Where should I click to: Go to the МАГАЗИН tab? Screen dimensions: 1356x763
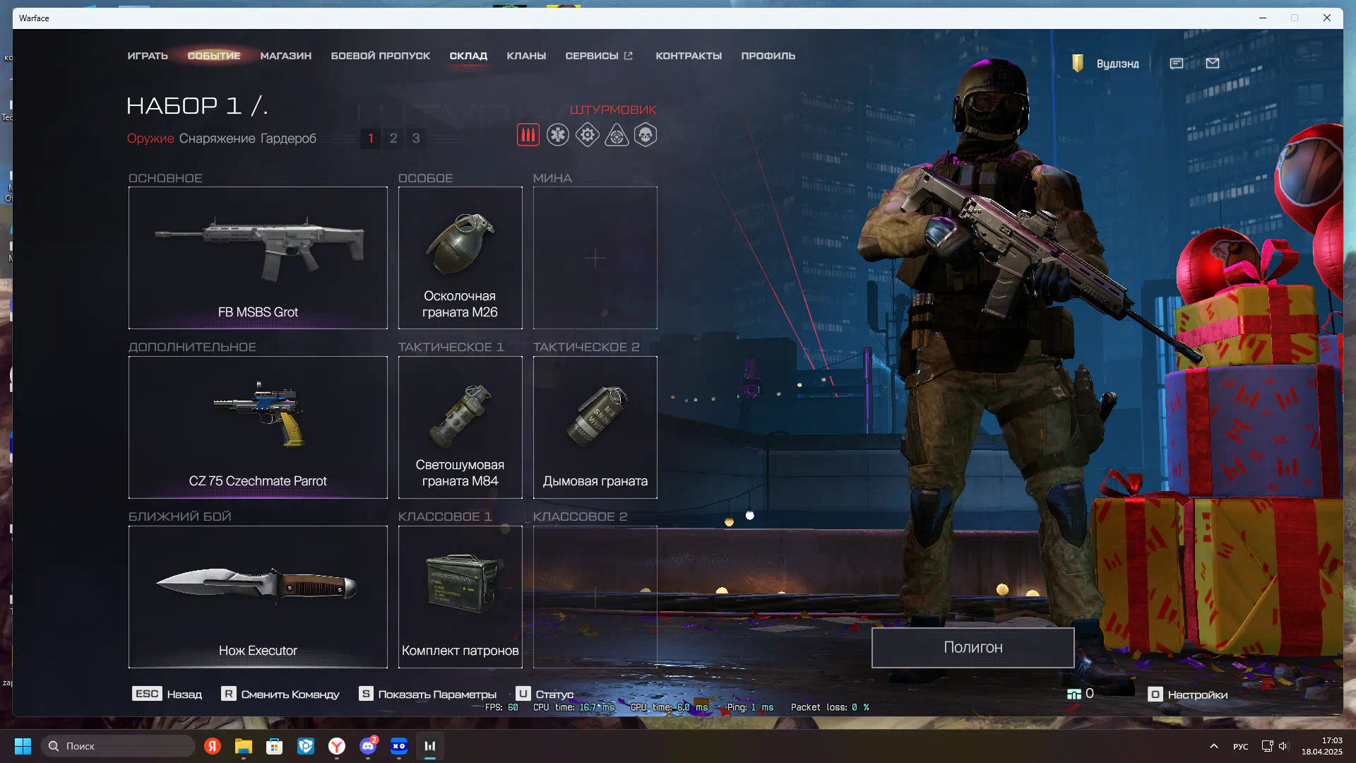click(x=286, y=56)
